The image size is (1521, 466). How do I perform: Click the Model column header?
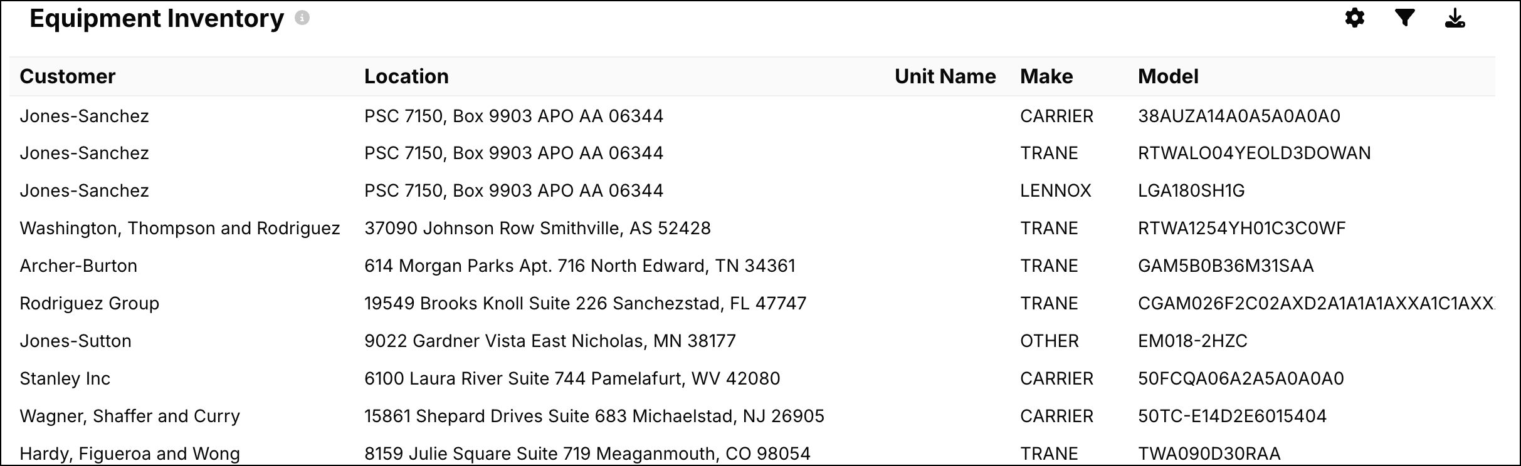(x=1168, y=76)
